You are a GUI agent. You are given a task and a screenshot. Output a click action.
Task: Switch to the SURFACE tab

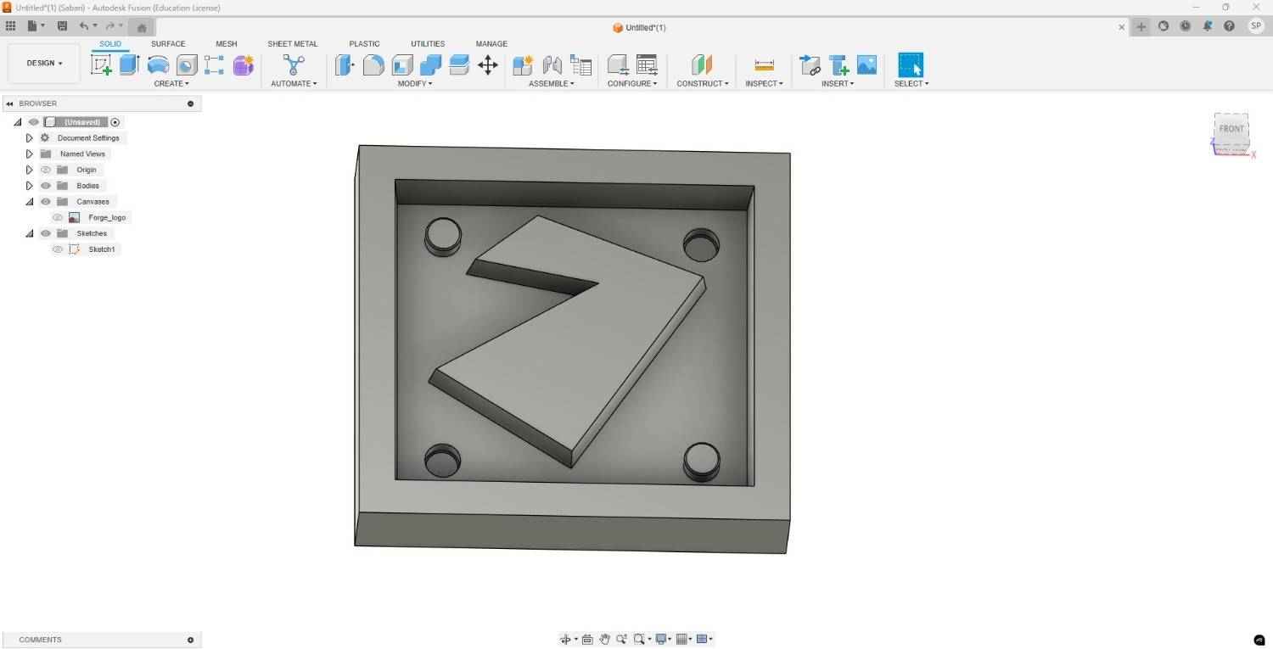(168, 44)
